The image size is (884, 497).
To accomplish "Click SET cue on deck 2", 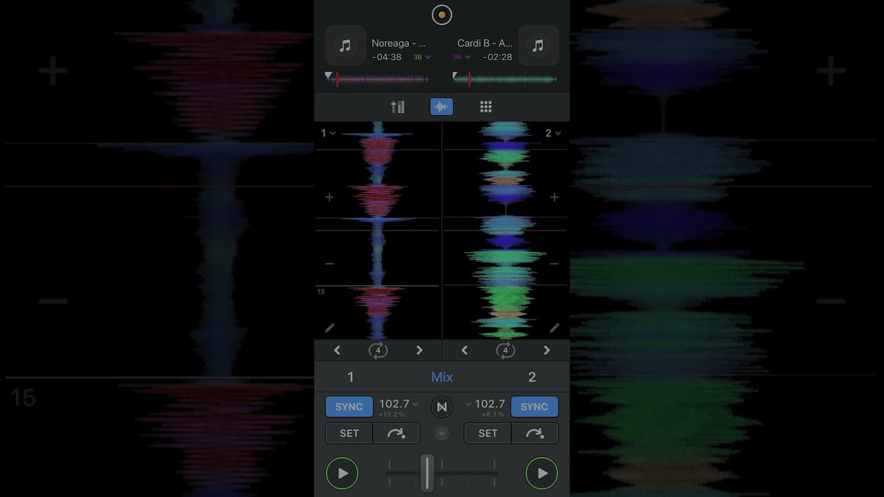I will 488,433.
